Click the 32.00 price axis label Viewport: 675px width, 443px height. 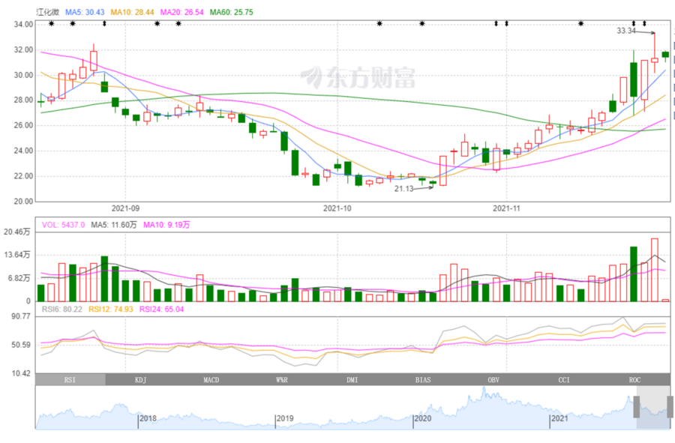pyautogui.click(x=23, y=50)
